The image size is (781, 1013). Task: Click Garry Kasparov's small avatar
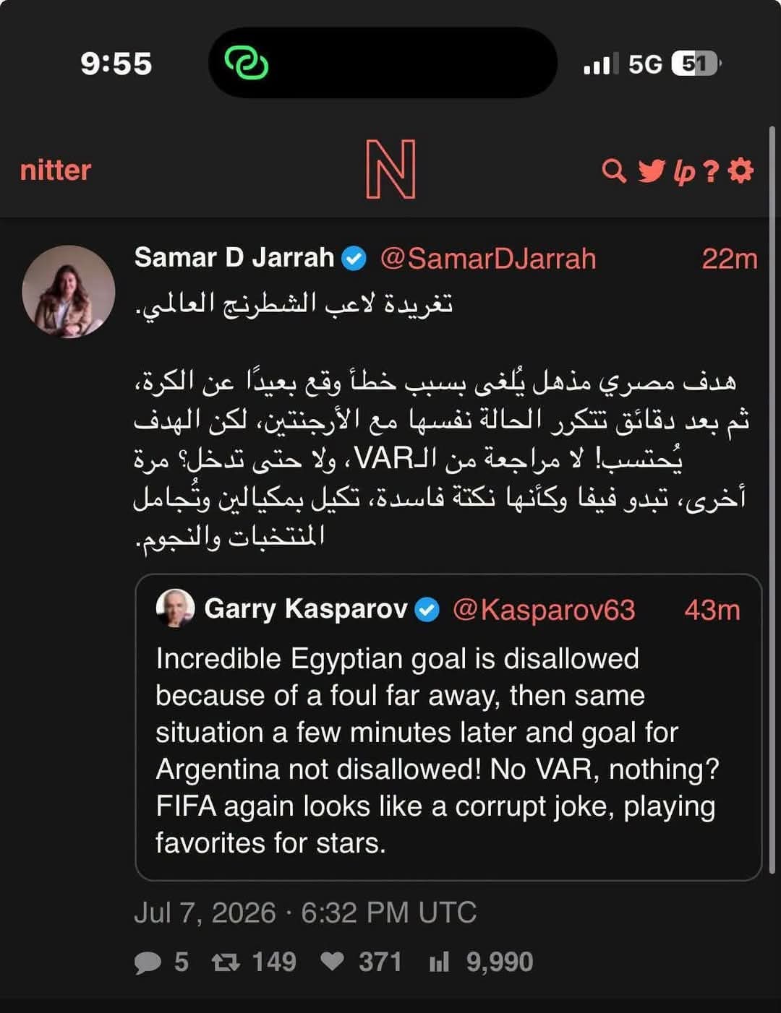click(x=176, y=608)
